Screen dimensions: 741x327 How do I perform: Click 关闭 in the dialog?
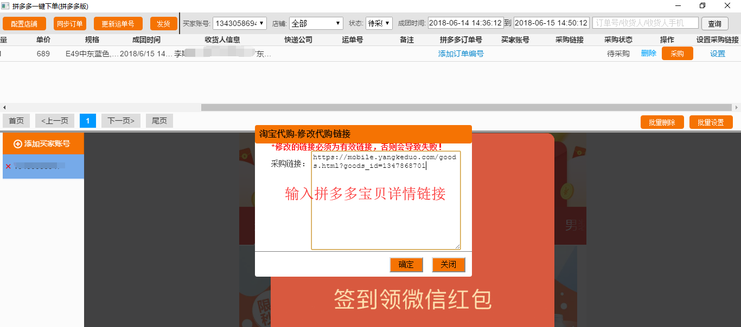pos(449,265)
